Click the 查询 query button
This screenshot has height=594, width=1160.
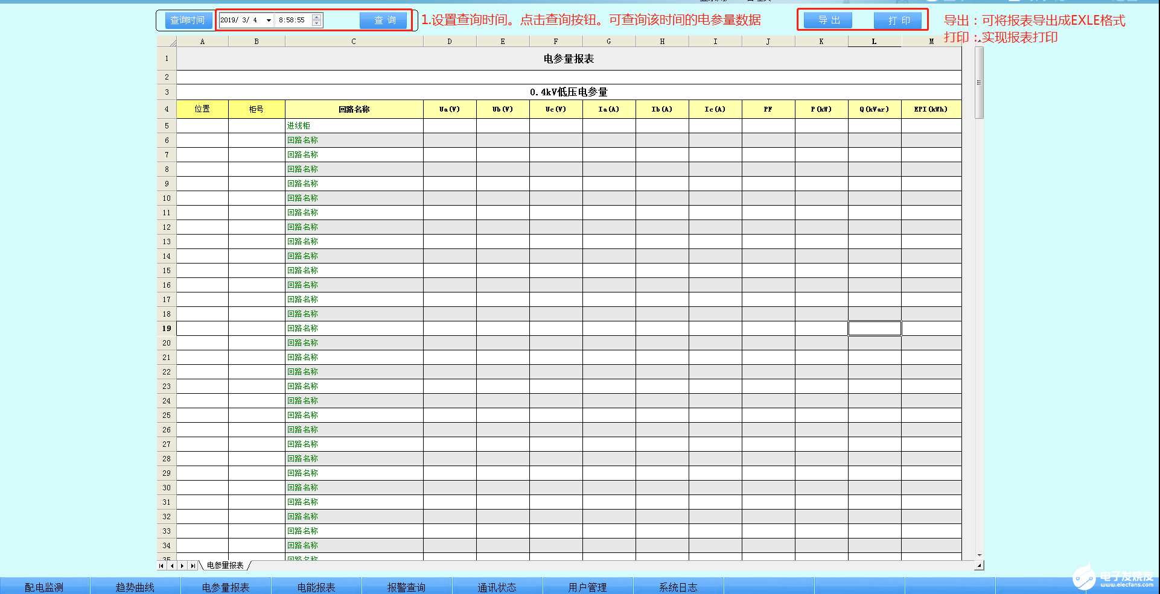click(384, 21)
